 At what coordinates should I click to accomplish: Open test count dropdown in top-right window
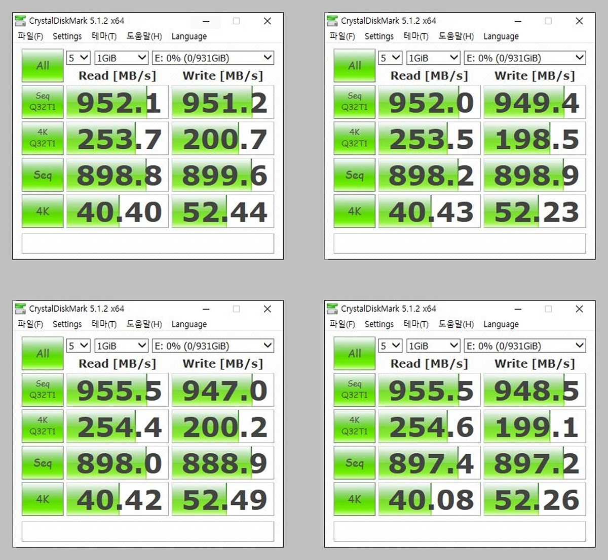(x=391, y=58)
